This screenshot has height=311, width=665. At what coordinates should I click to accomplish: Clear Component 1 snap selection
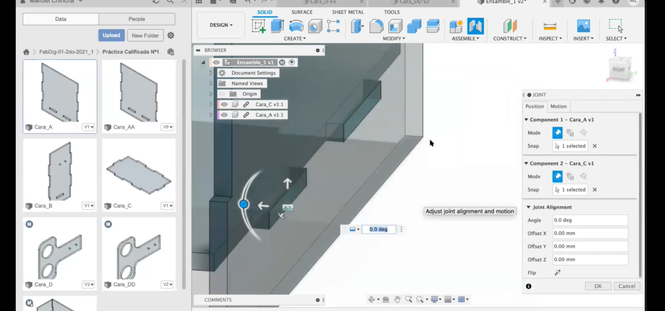(595, 146)
